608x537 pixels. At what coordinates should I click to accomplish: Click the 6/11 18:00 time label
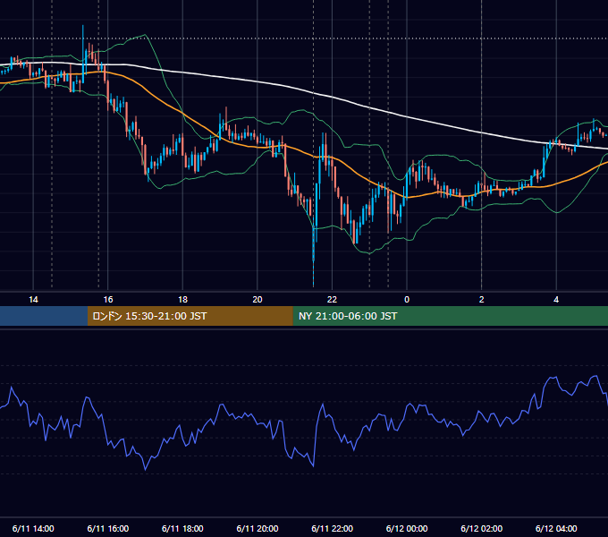pos(182,528)
